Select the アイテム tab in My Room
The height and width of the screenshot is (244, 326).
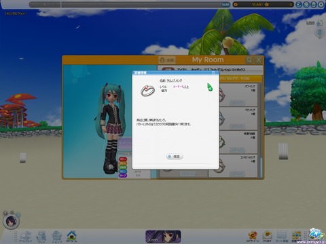[x=183, y=70]
